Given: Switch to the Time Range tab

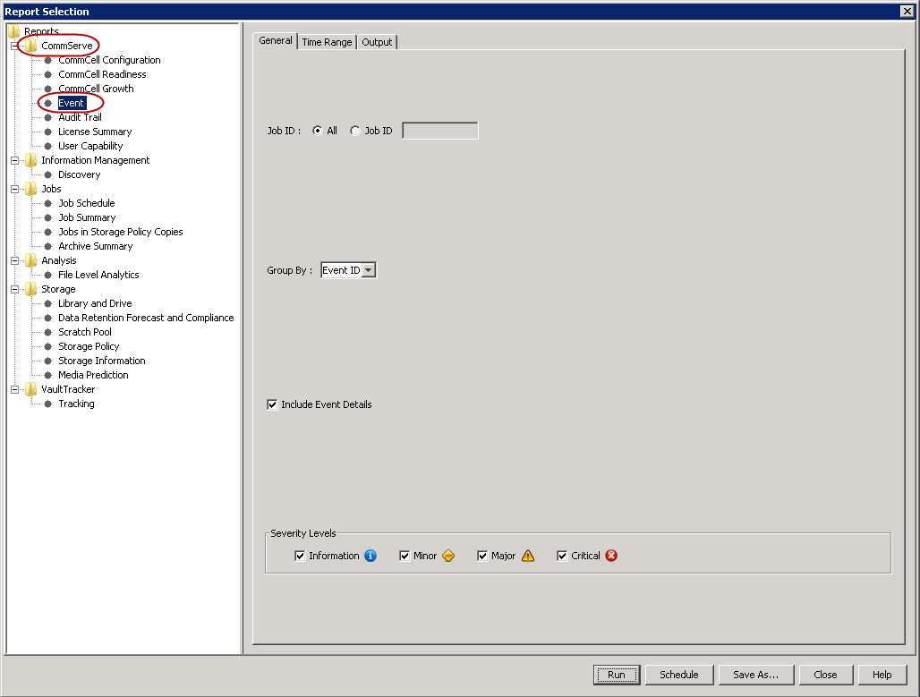Looking at the screenshot, I should [327, 42].
